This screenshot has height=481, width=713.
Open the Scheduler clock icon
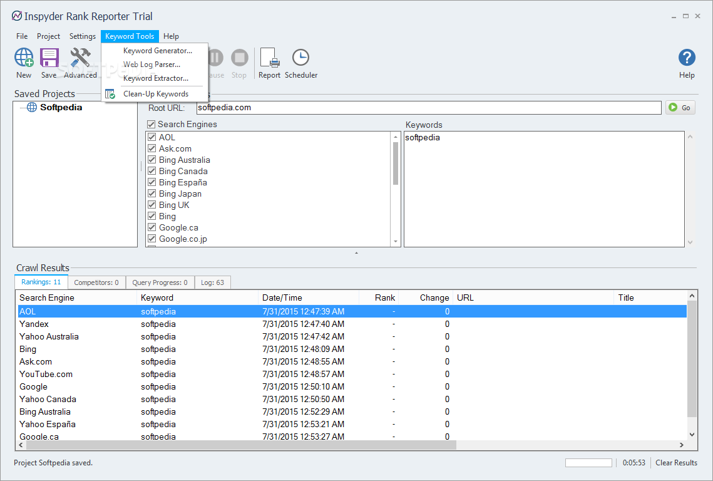pyautogui.click(x=300, y=58)
